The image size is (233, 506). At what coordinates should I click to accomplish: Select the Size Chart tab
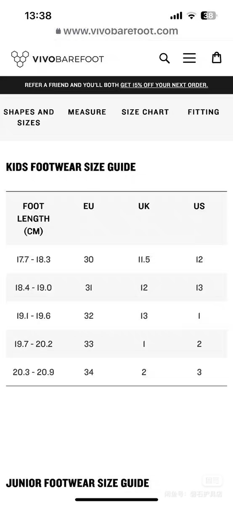pyautogui.click(x=145, y=112)
